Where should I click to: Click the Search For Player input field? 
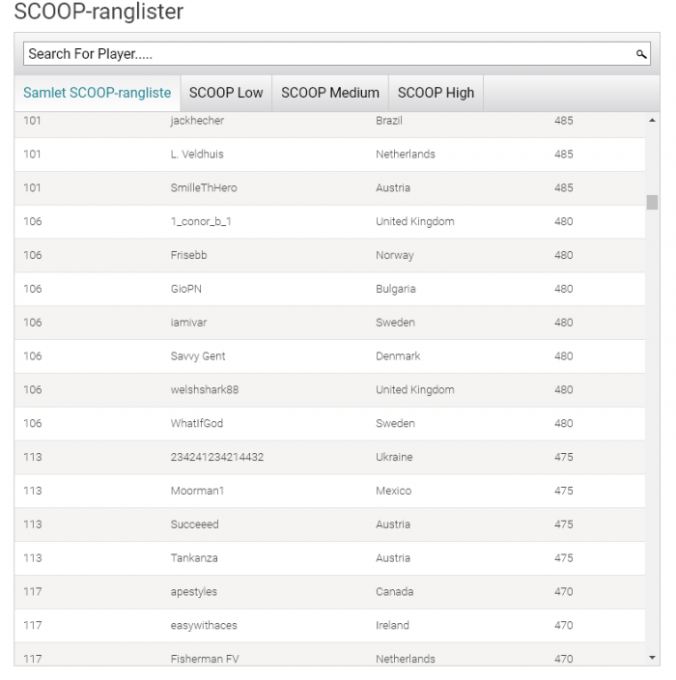[328, 54]
